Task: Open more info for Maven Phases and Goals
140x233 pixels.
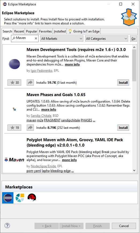Action: 49,110
